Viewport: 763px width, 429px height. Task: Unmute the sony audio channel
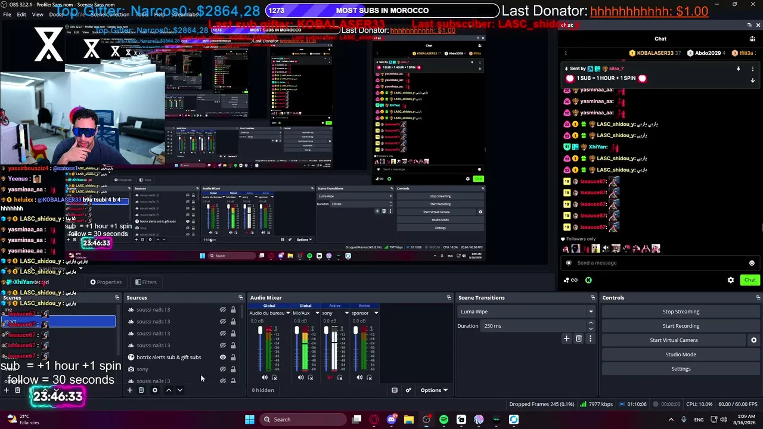[330, 378]
